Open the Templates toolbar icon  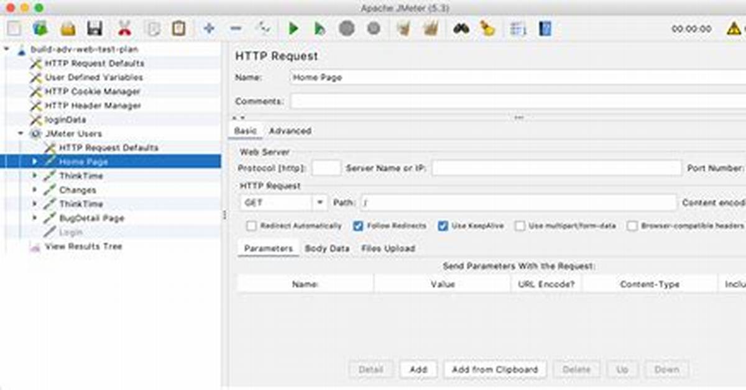click(40, 28)
